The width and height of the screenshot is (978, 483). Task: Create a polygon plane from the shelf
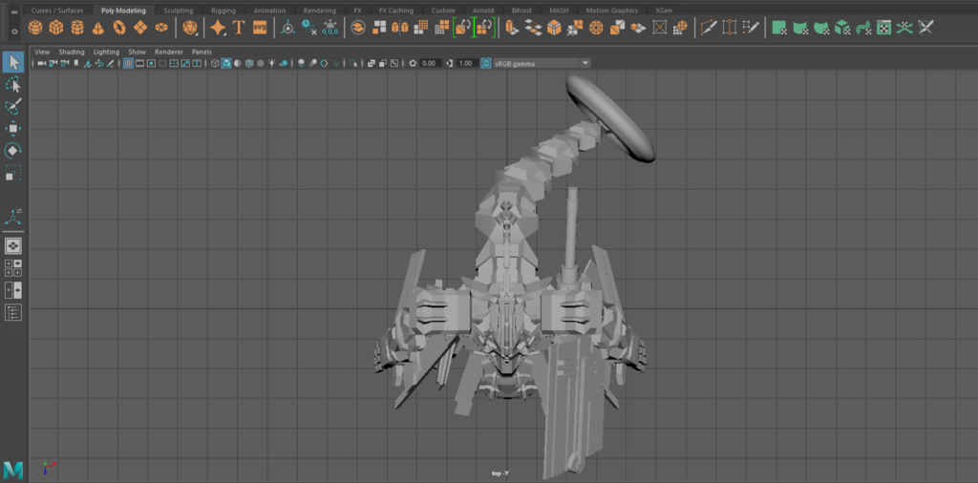pos(140,28)
